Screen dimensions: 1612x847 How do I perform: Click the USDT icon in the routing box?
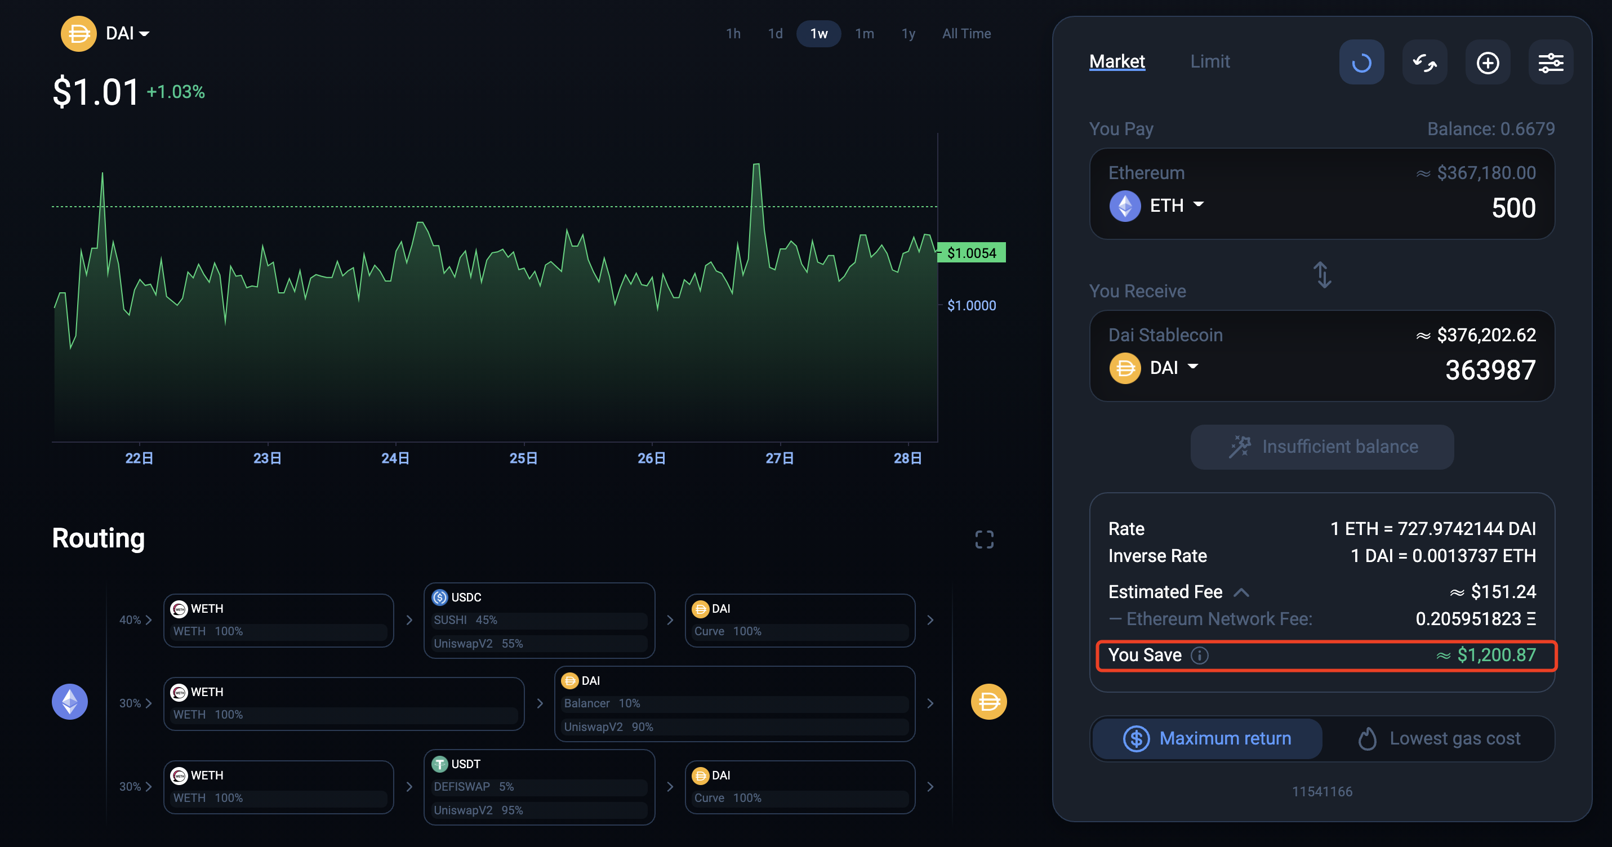click(x=440, y=764)
